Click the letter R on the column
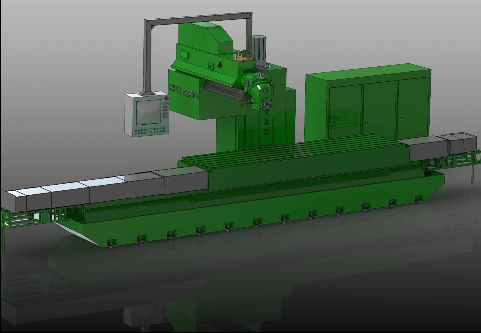Viewport: 481px width, 333px height. pos(267,132)
